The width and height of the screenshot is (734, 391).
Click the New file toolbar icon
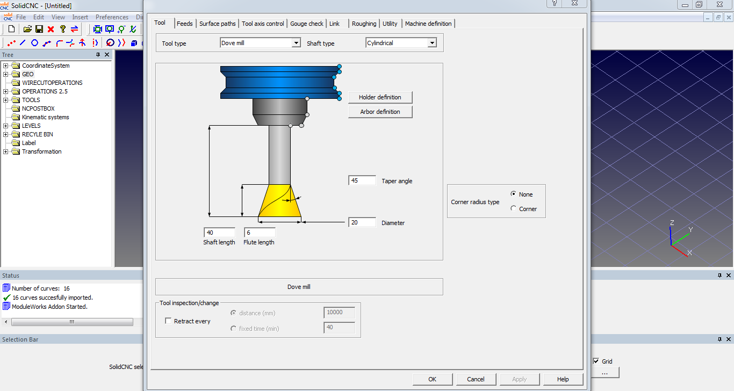(11, 29)
